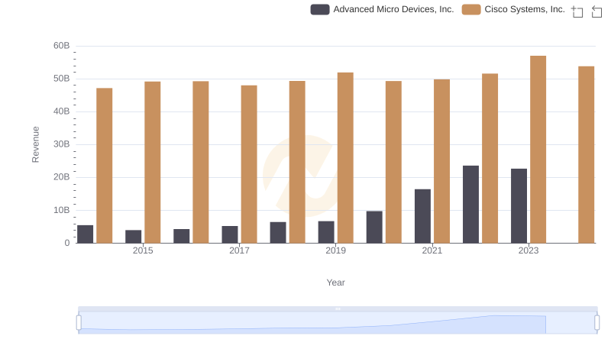This screenshot has height=352, width=611.
Task: Click Cisco Systems orange color swatch
Action: click(471, 9)
